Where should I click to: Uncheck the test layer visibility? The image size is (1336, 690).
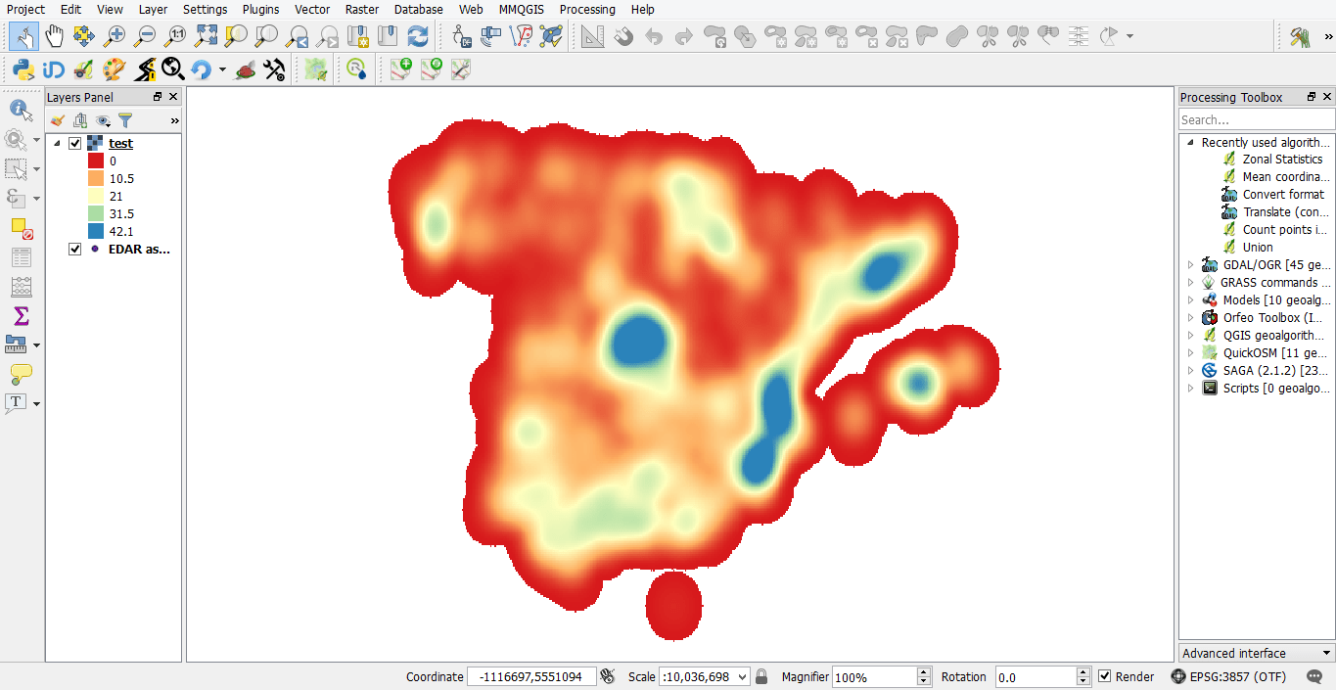pos(75,143)
